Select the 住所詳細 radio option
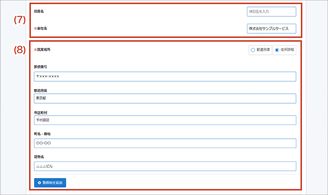Viewport: 328px width, 195px height. coord(277,50)
